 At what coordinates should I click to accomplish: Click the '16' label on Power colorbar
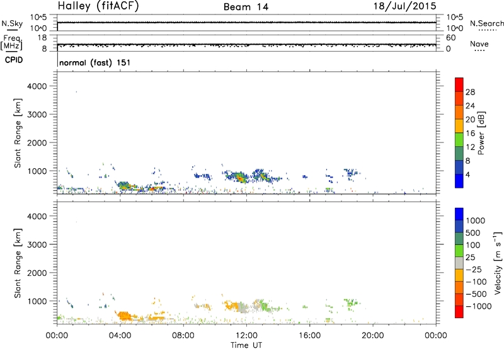470,134
